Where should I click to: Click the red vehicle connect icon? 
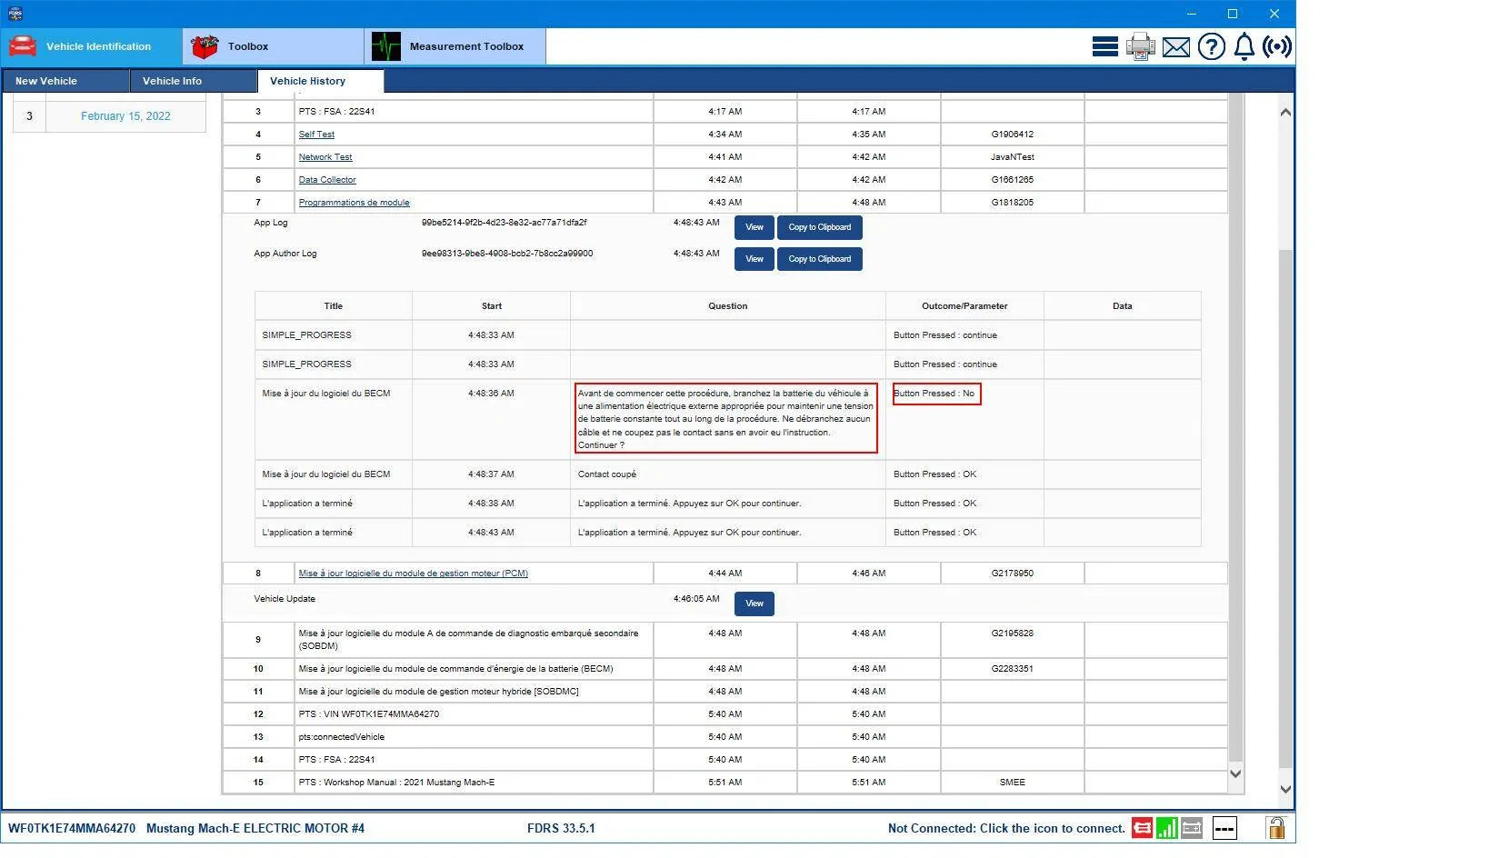click(1142, 828)
